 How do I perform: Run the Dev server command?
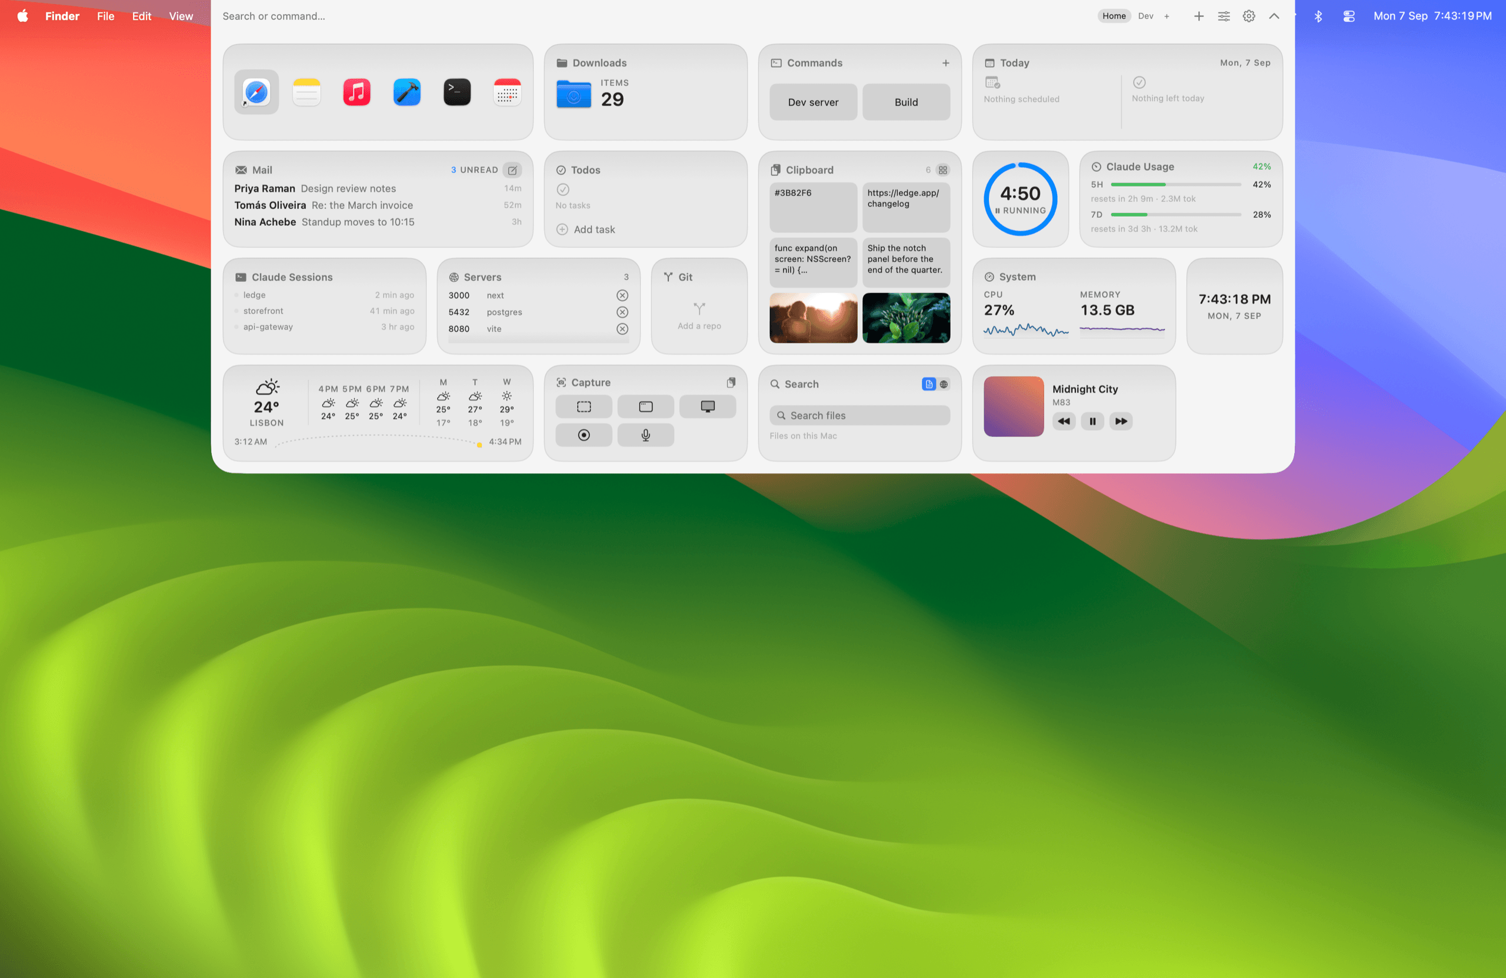(813, 102)
